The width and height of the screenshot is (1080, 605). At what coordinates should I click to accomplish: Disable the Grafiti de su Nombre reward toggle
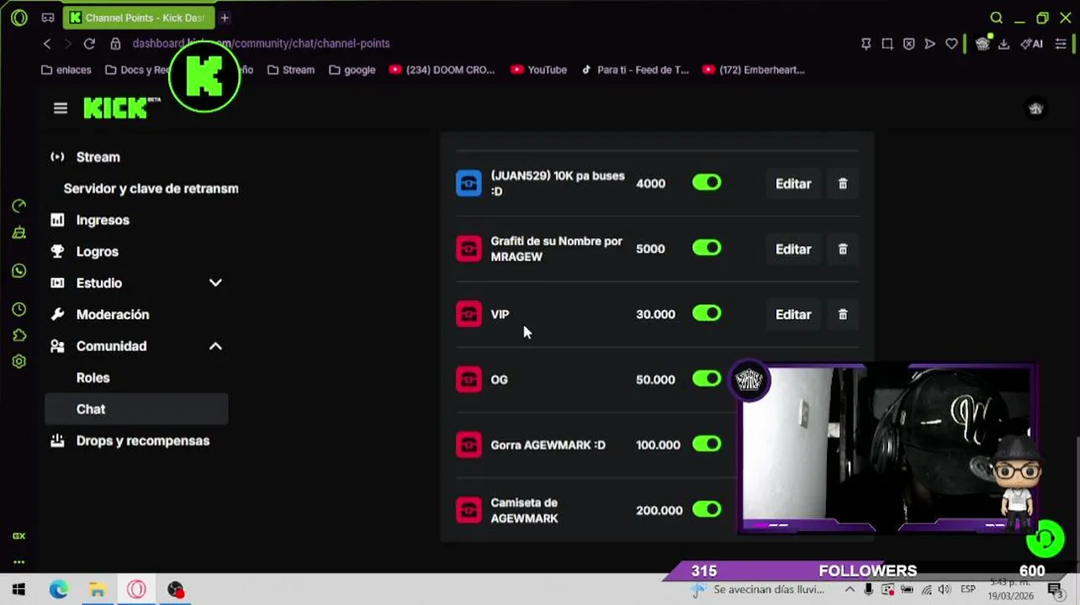coord(707,248)
